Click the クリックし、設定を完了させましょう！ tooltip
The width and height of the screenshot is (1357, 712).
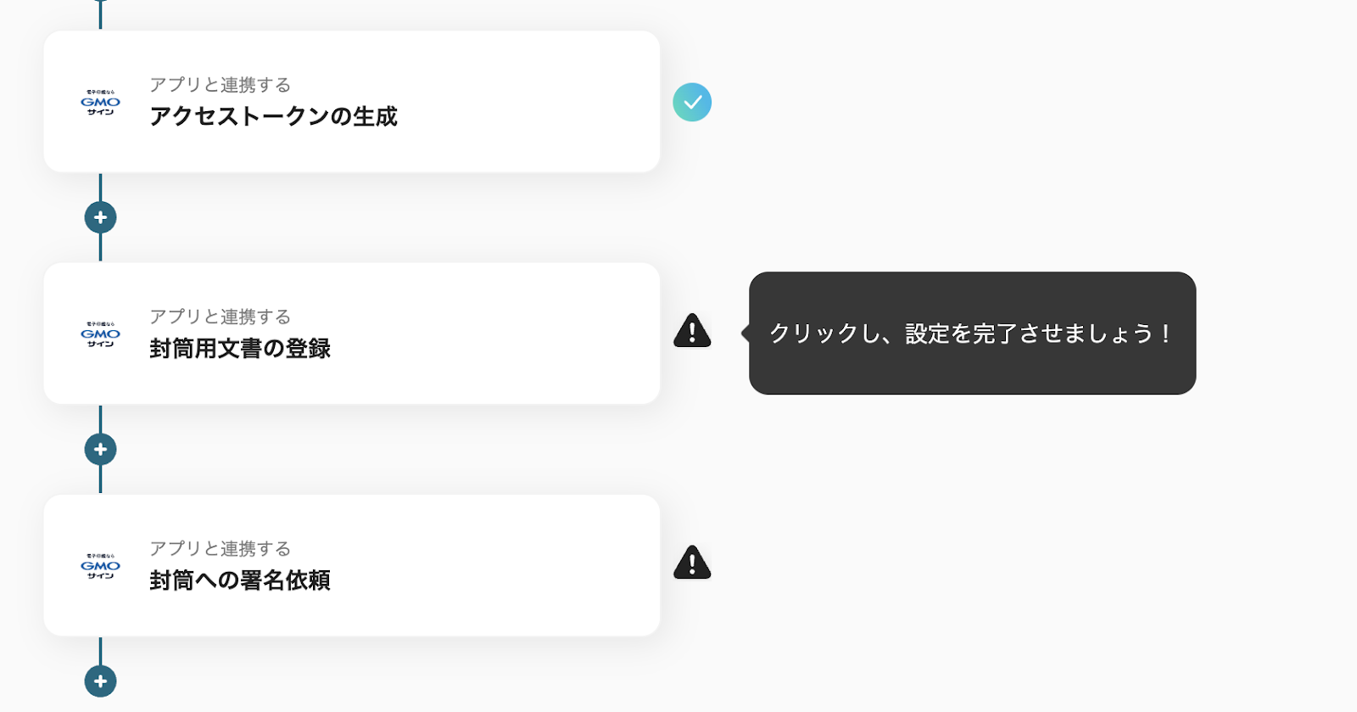[972, 334]
